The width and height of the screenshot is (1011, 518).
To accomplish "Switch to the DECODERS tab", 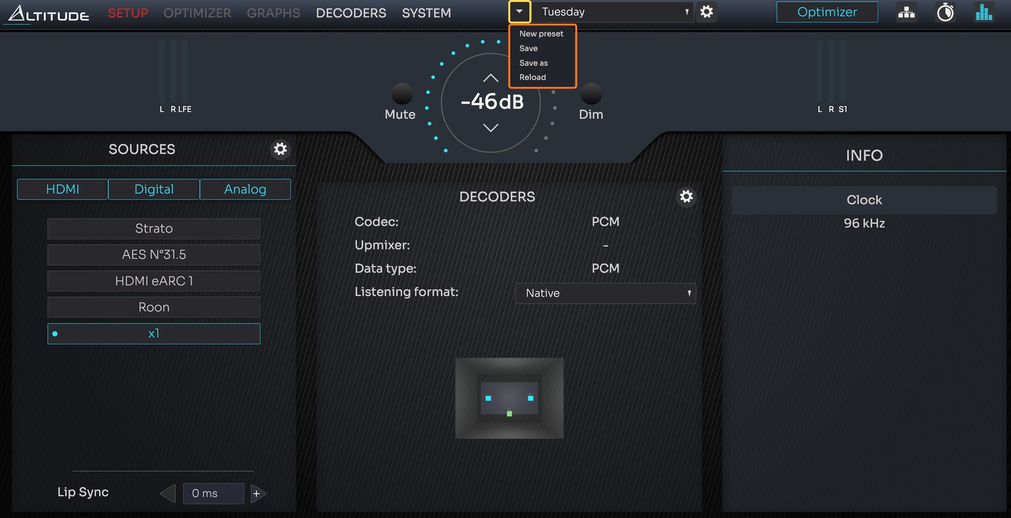I will (x=351, y=13).
